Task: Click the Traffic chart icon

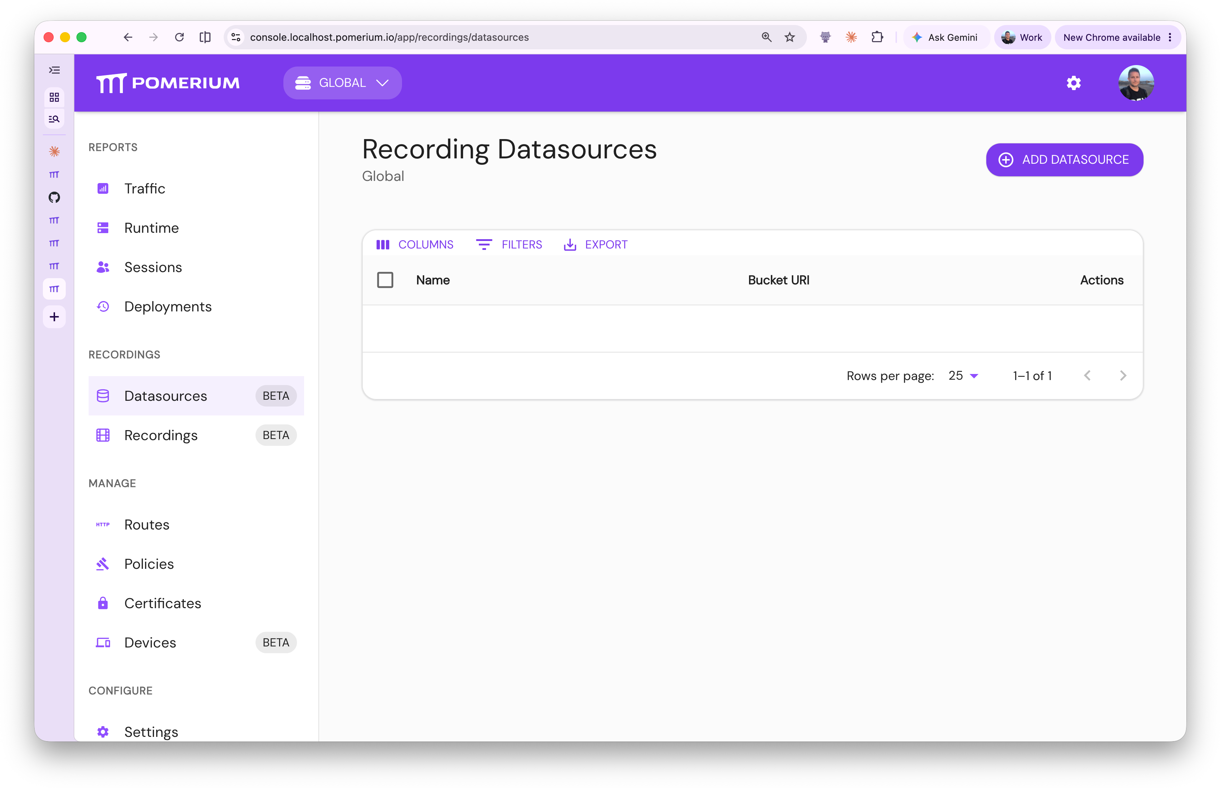Action: pyautogui.click(x=103, y=188)
